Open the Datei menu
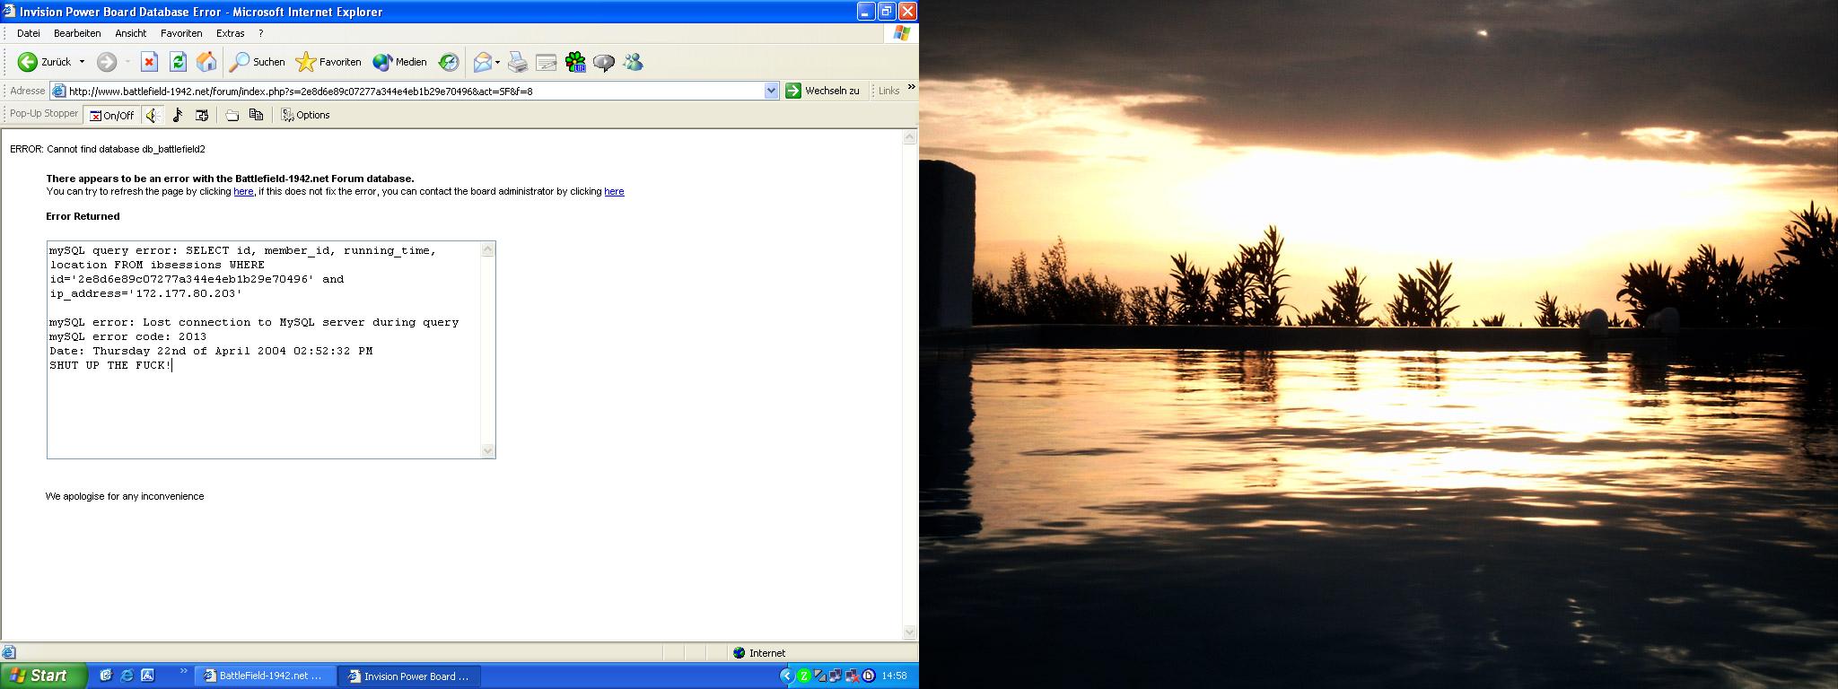Viewport: 1838px width, 689px height. click(29, 33)
